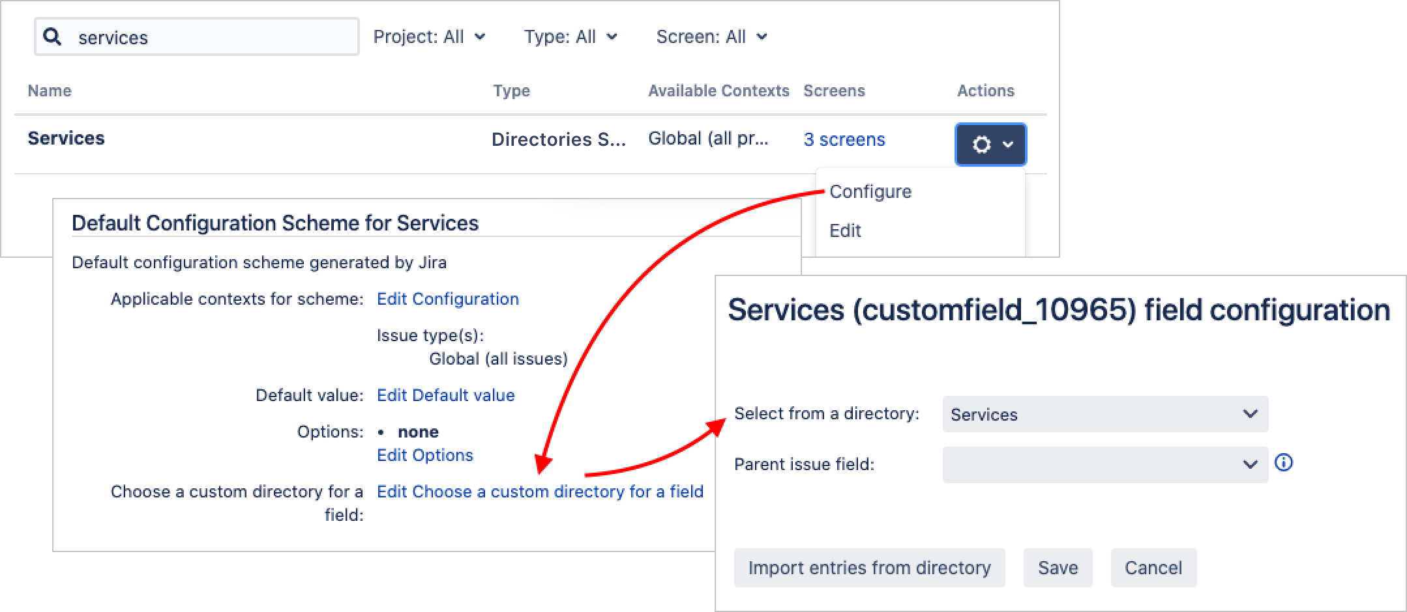This screenshot has height=612, width=1407.
Task: Cancel the field configuration dialog
Action: tap(1153, 568)
